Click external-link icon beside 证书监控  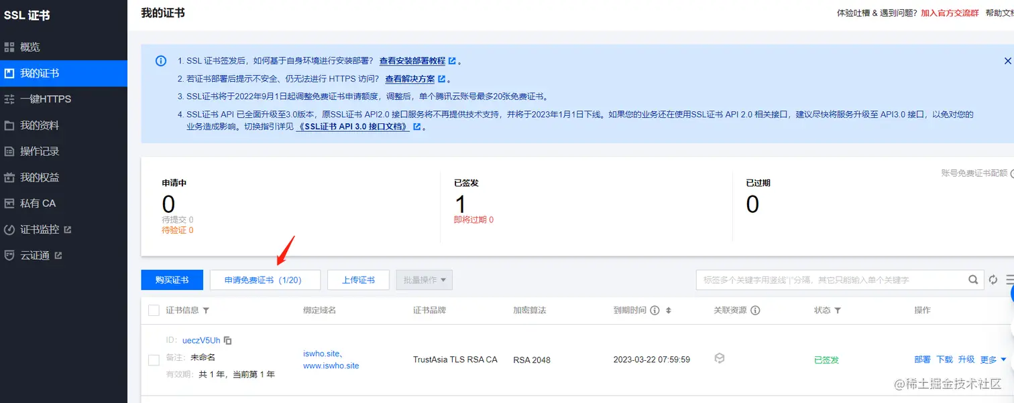coord(67,229)
